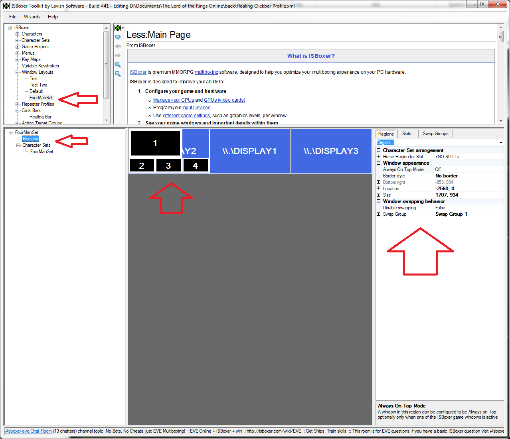The height and width of the screenshot is (439, 510).
Task: Click the DISPLAY3 monitor area
Action: pyautogui.click(x=331, y=151)
